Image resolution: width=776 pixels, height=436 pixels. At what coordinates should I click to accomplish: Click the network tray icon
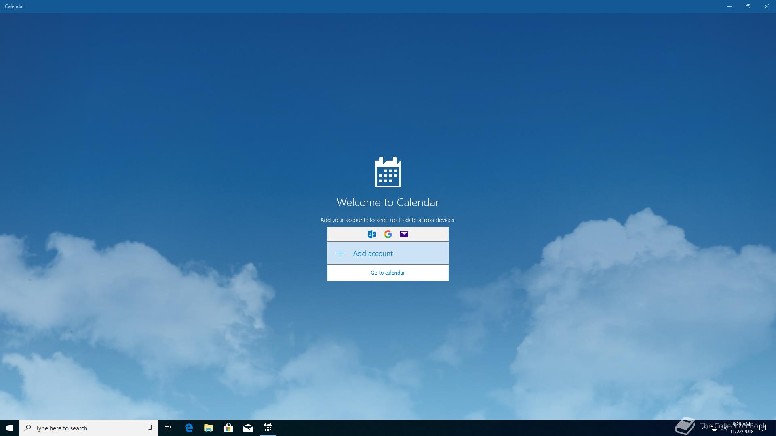(x=714, y=428)
